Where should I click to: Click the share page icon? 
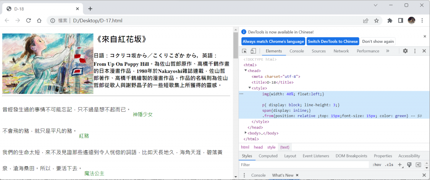[366, 21]
